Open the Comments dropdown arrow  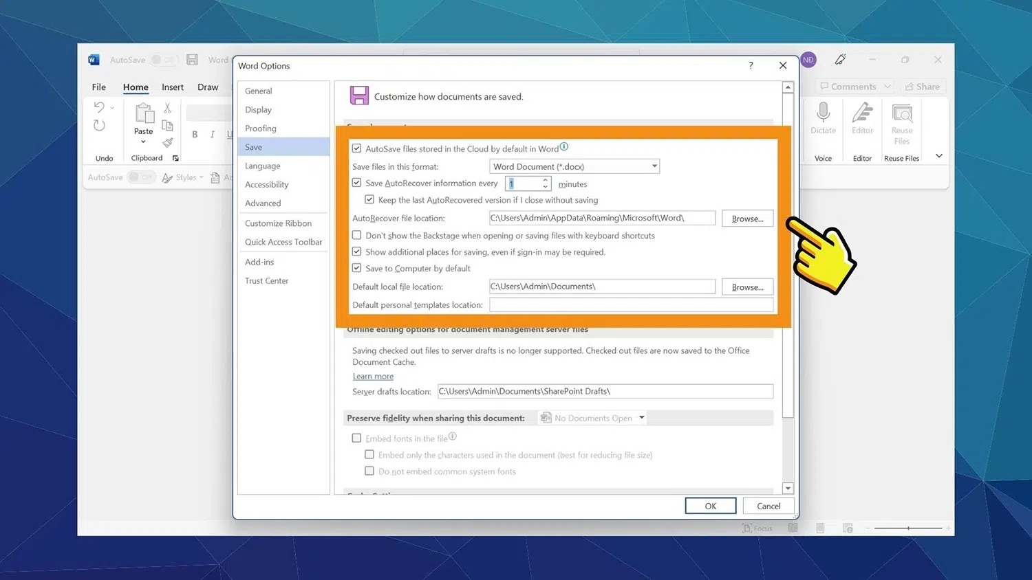888,87
